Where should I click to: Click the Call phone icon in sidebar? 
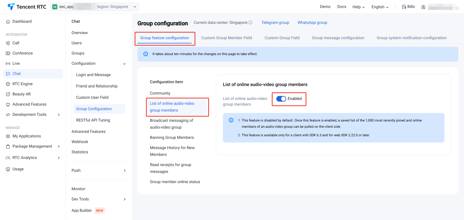(8, 43)
